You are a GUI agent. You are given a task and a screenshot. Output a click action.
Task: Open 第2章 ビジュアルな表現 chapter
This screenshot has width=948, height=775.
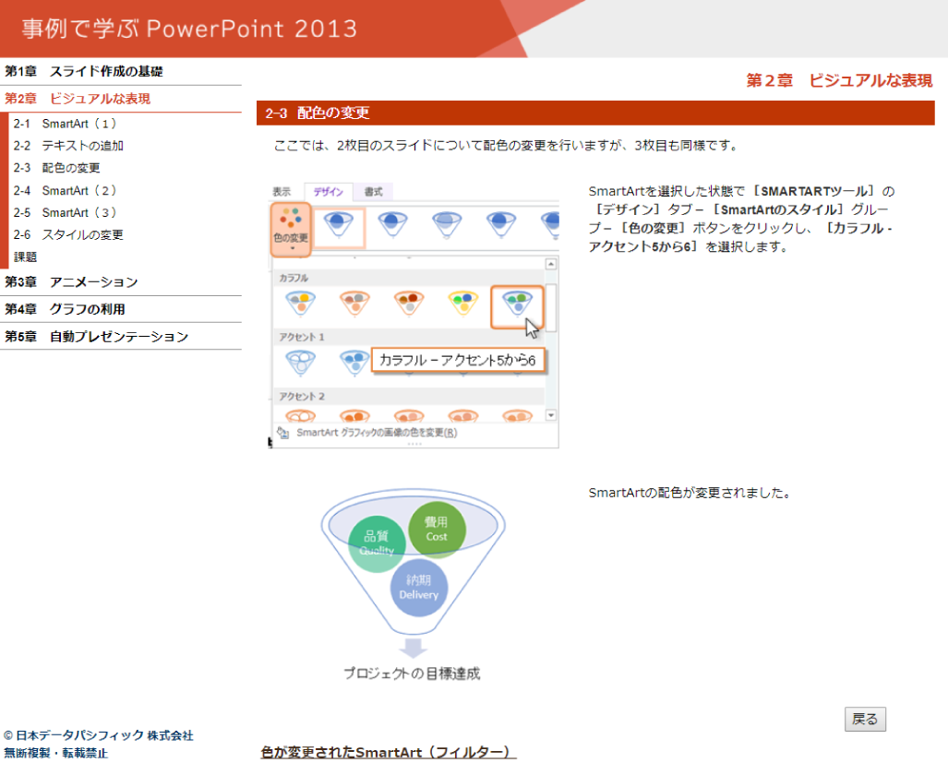click(78, 99)
